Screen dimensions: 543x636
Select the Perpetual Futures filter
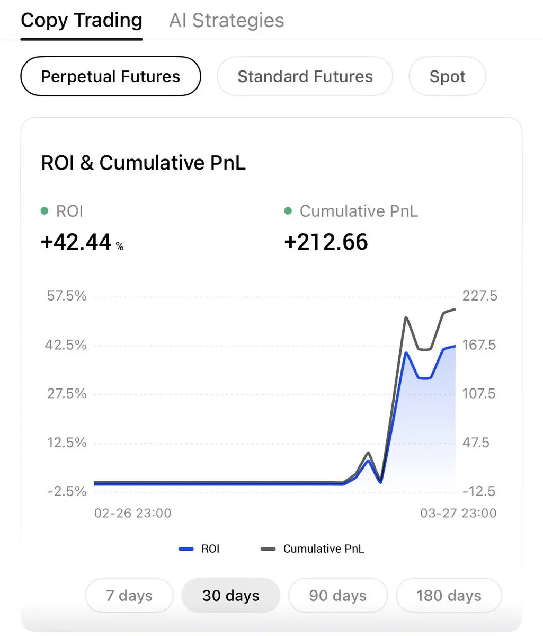tap(111, 76)
